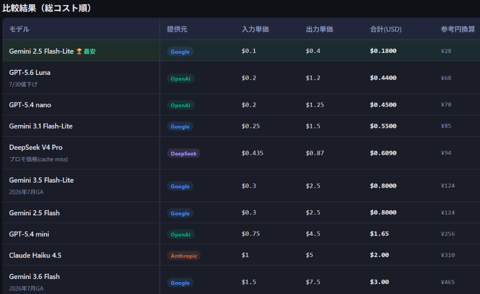Screen dimensions: 480x294
Task: Select the Claude Haiku 4.5 model name
Action: pos(35,256)
